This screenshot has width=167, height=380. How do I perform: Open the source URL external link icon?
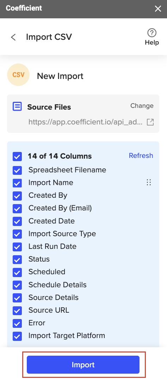(150, 122)
